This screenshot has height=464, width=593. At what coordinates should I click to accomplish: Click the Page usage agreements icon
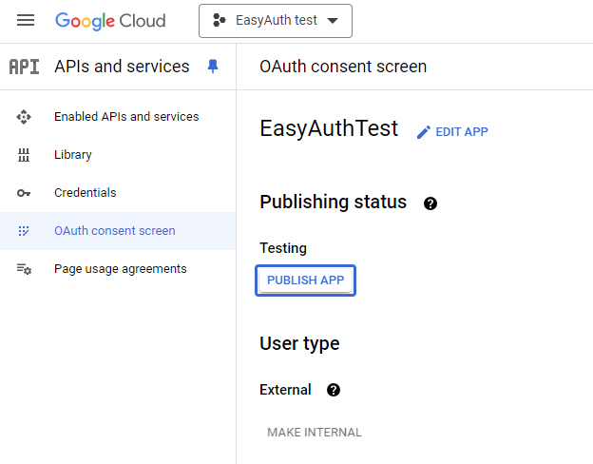[25, 269]
